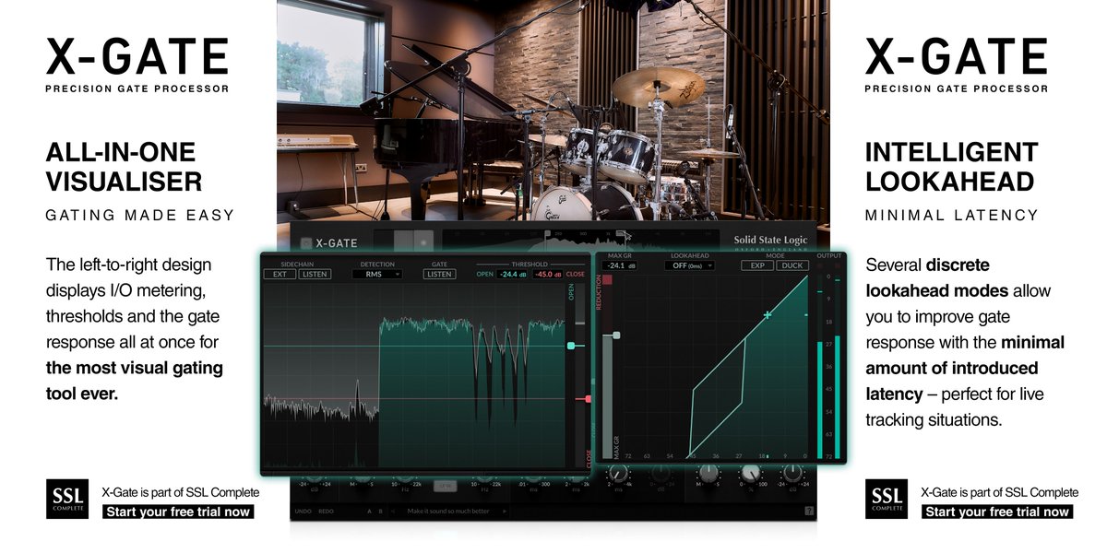The height and width of the screenshot is (553, 1107).
Task: Toggle the gate LISTEN button
Action: tap(440, 274)
